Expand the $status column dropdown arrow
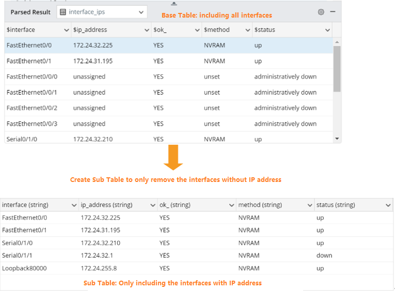Screen dimensions: 395x291 tap(327, 30)
